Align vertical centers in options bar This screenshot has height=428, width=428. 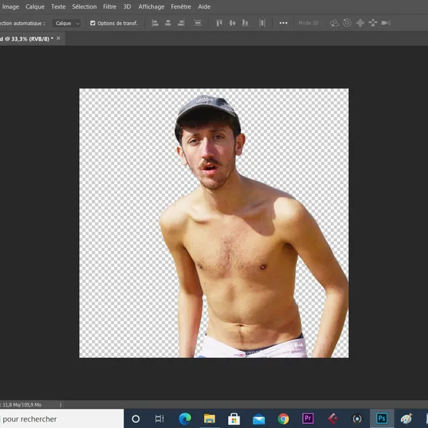tap(233, 24)
